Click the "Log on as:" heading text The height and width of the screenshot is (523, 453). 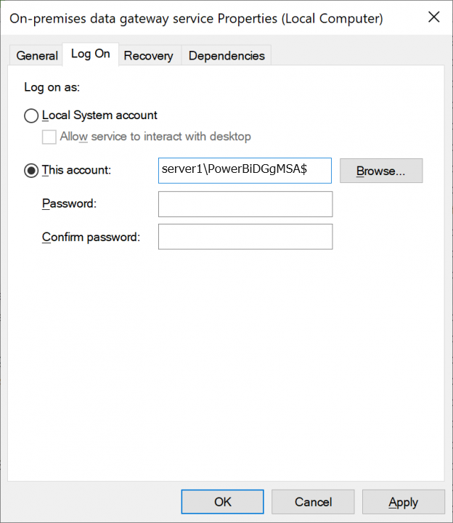tap(52, 87)
